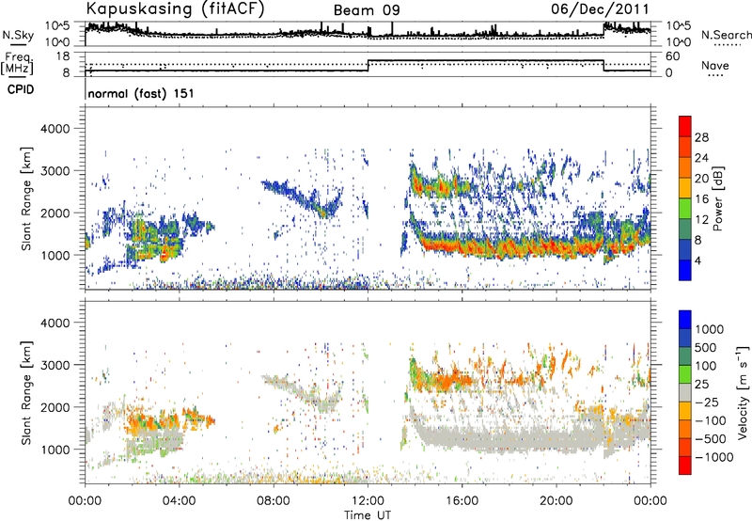
Task: Click the "Kapuskasing (fitACF)" title text
Action: pyautogui.click(x=175, y=8)
